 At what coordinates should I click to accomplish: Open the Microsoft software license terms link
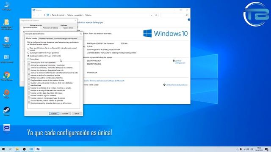pyautogui.click(x=104, y=81)
